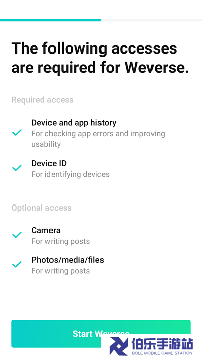Click the Device ID checkmark icon

(x=17, y=168)
